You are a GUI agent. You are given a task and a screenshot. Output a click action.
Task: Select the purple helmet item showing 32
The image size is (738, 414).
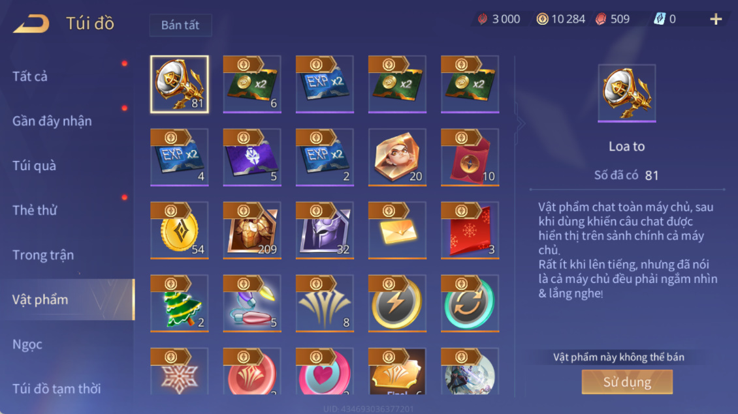[x=325, y=230]
